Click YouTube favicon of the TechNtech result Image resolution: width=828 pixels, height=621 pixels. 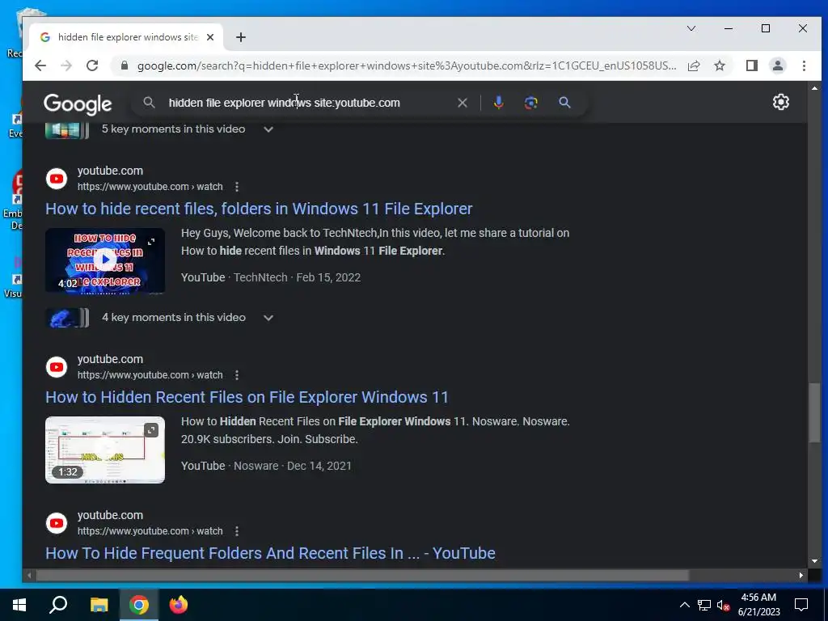point(57,179)
